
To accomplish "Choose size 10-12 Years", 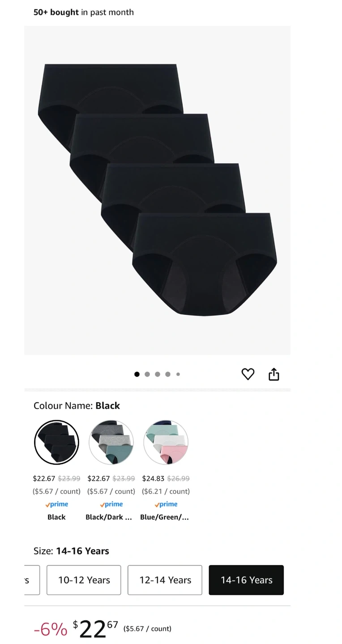I will tap(84, 580).
